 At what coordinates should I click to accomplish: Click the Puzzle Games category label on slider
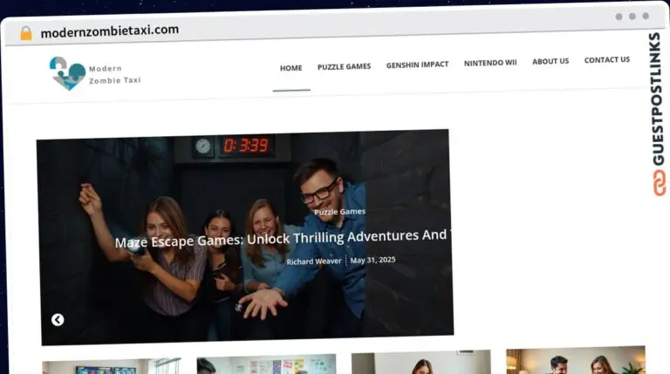pyautogui.click(x=339, y=212)
